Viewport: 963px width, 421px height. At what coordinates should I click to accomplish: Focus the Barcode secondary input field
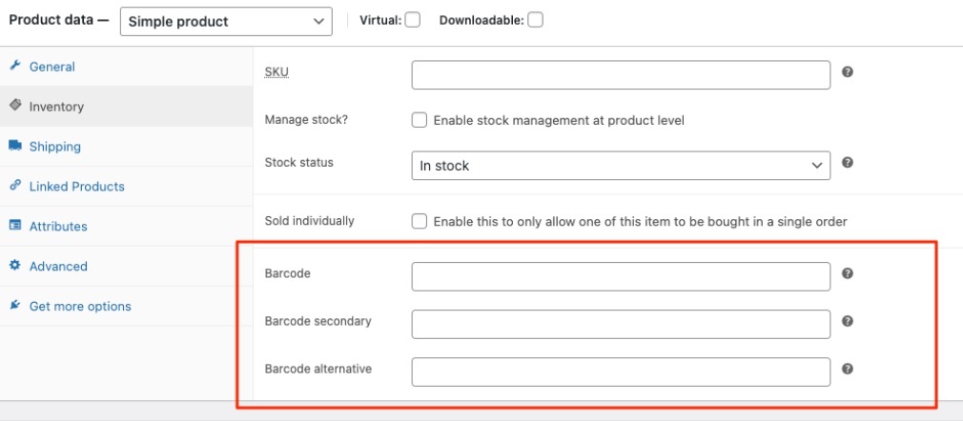(621, 324)
